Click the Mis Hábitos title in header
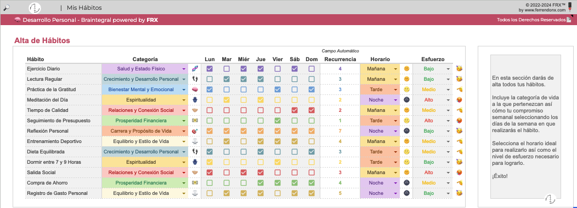 (x=84, y=8)
